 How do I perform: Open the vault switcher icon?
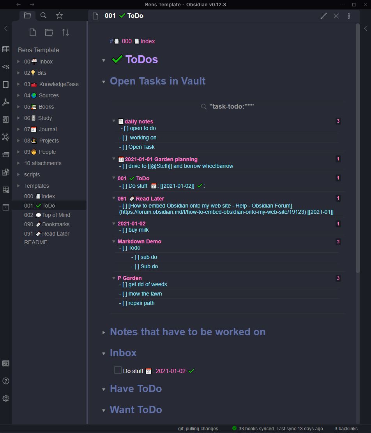point(6,363)
